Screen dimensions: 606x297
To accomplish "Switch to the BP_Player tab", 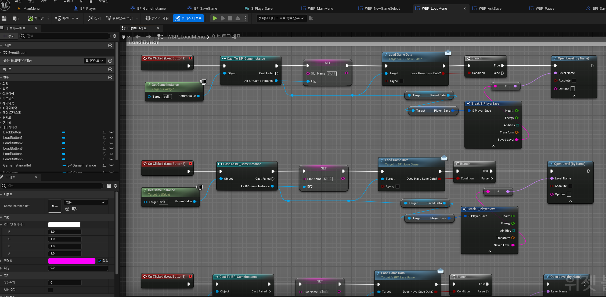I will [88, 8].
